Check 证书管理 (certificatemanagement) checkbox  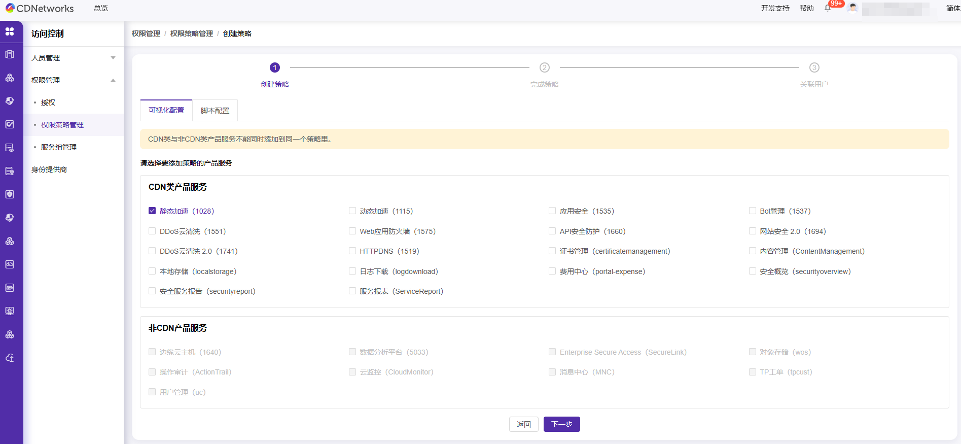pos(552,251)
